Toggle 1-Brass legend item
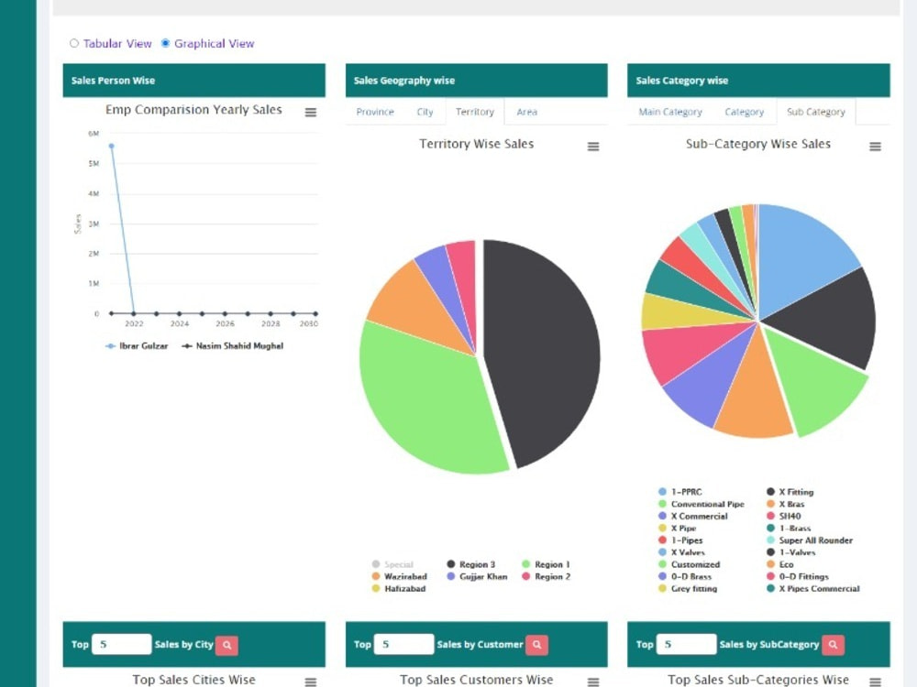The width and height of the screenshot is (917, 687). click(789, 529)
